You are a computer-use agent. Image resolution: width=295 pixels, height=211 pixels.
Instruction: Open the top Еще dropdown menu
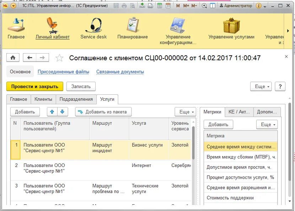(x=261, y=87)
